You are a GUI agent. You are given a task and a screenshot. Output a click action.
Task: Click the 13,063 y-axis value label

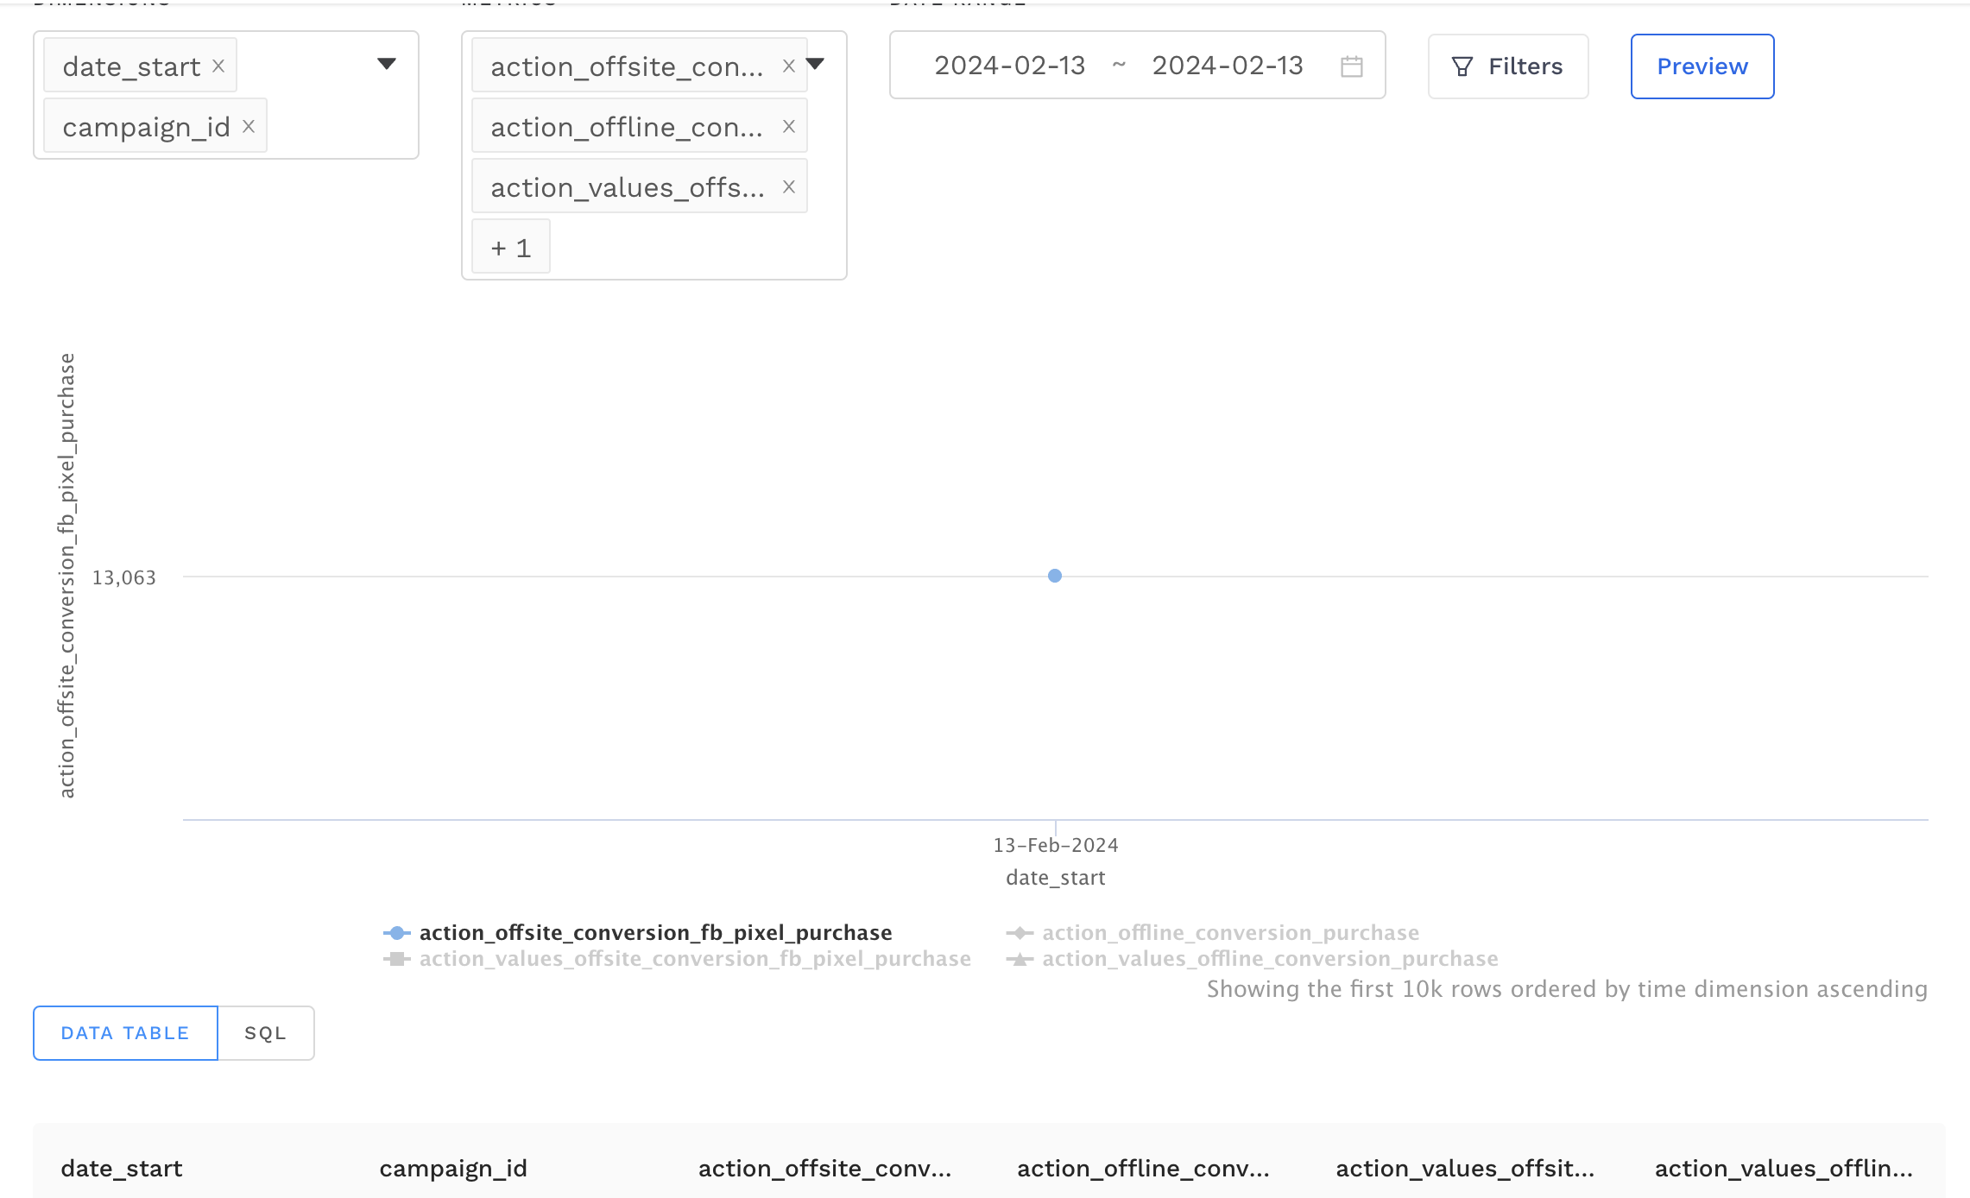pyautogui.click(x=124, y=577)
